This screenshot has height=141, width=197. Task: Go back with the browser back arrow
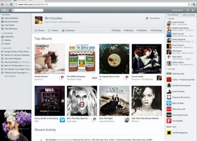pyautogui.click(x=2, y=4)
